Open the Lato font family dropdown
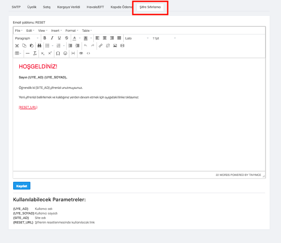Screen dimensions: 281x243 pos(136,38)
